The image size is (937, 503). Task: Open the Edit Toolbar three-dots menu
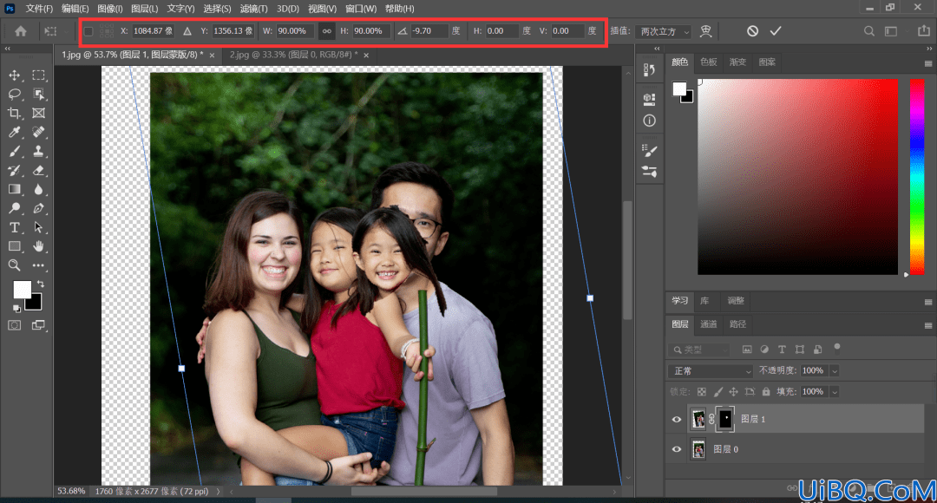(38, 265)
